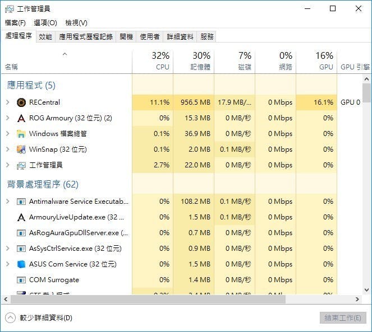This screenshot has width=372, height=332.
Task: Collapse details with 較少詳細資料 toggle
Action: [11, 318]
